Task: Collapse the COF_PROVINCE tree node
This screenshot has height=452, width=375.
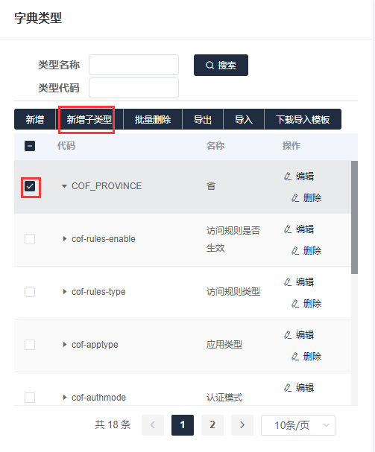Action: [64, 186]
